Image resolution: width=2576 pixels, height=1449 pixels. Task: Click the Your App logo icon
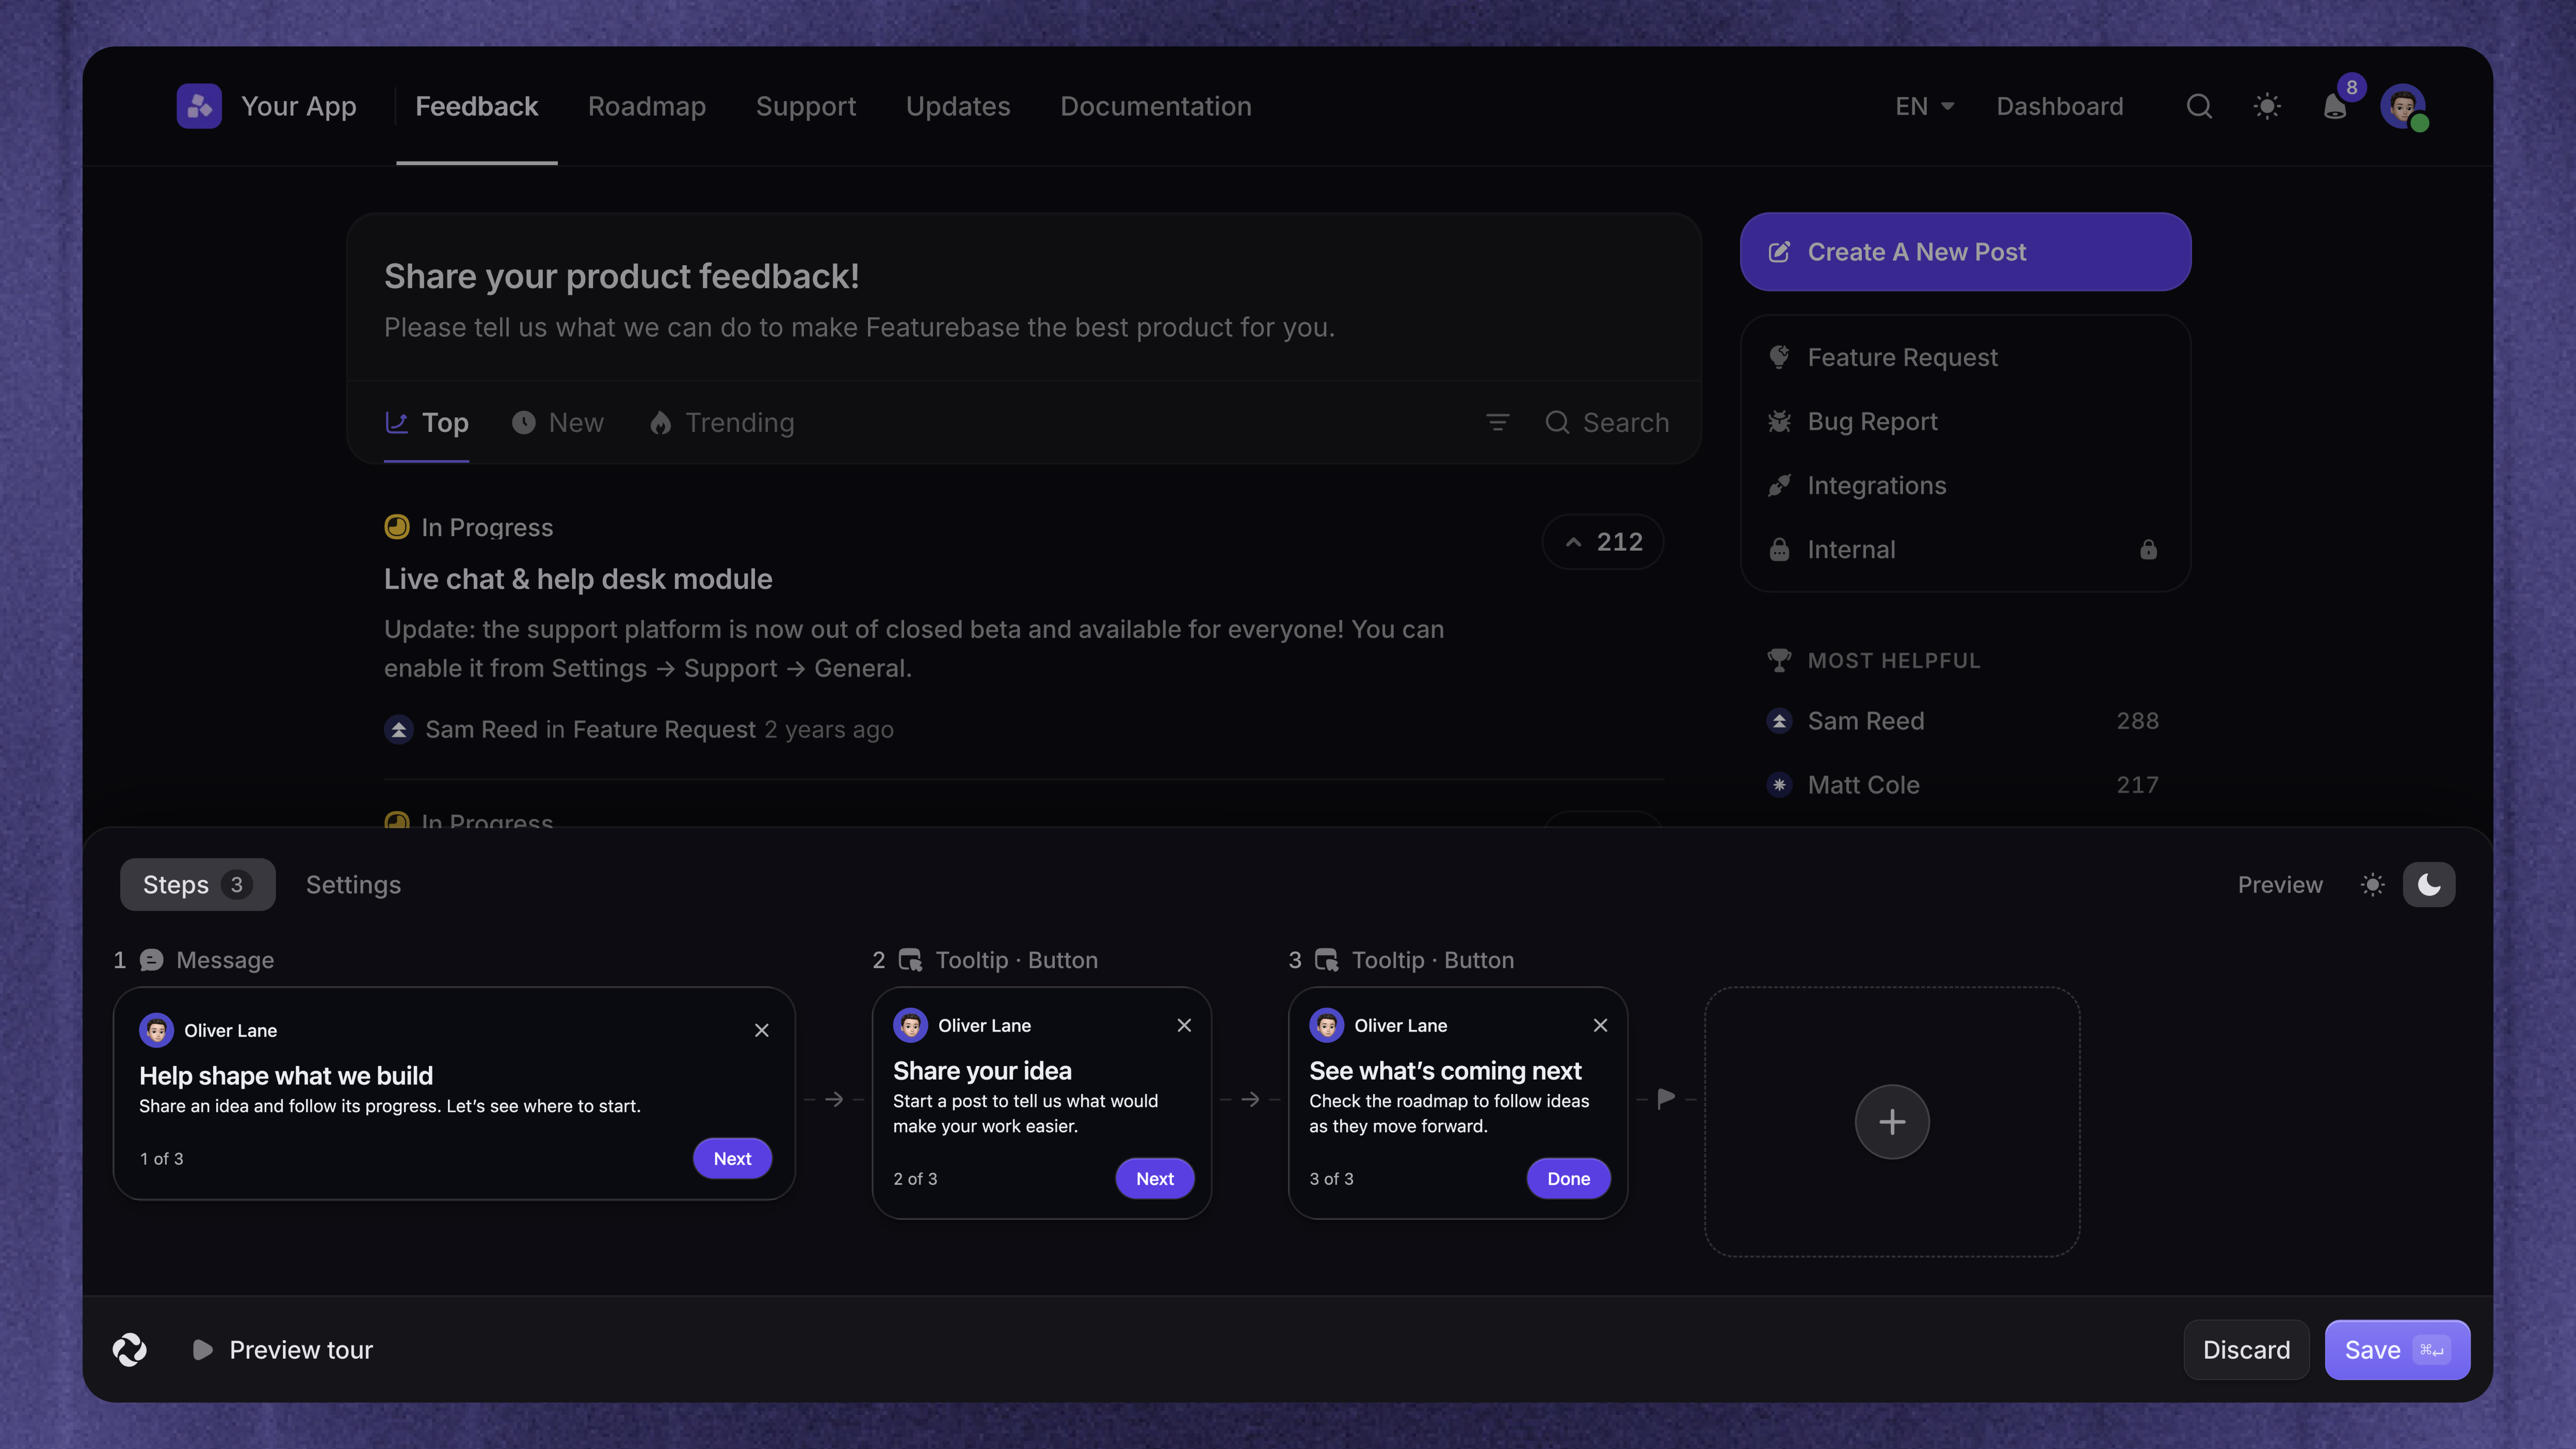pos(199,106)
